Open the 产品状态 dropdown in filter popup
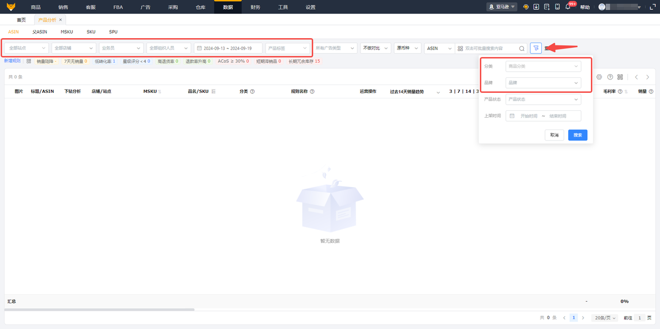Viewport: 660px width, 329px height. tap(543, 99)
